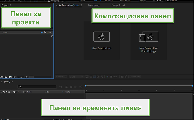Open the magnification (100%) dropdown

[61, 77]
